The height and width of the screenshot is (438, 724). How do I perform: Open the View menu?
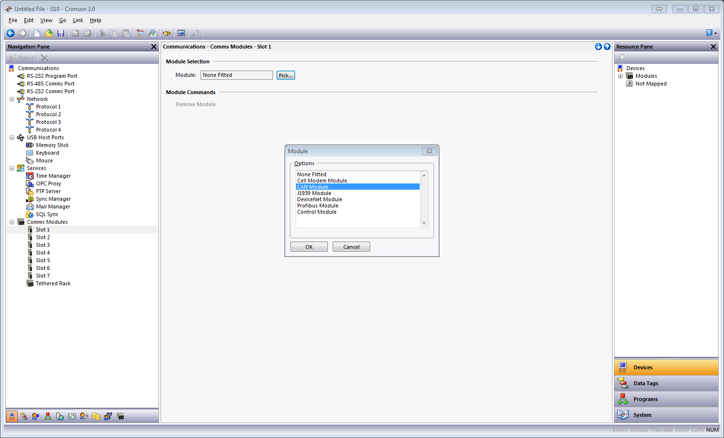(x=46, y=20)
